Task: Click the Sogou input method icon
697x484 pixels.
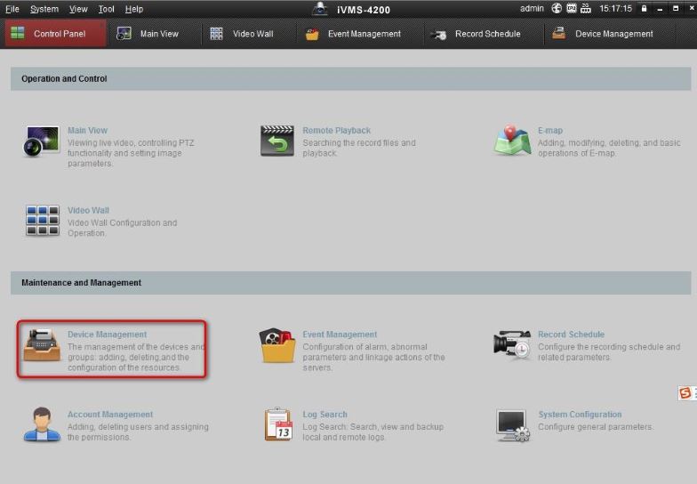Action: (x=685, y=393)
